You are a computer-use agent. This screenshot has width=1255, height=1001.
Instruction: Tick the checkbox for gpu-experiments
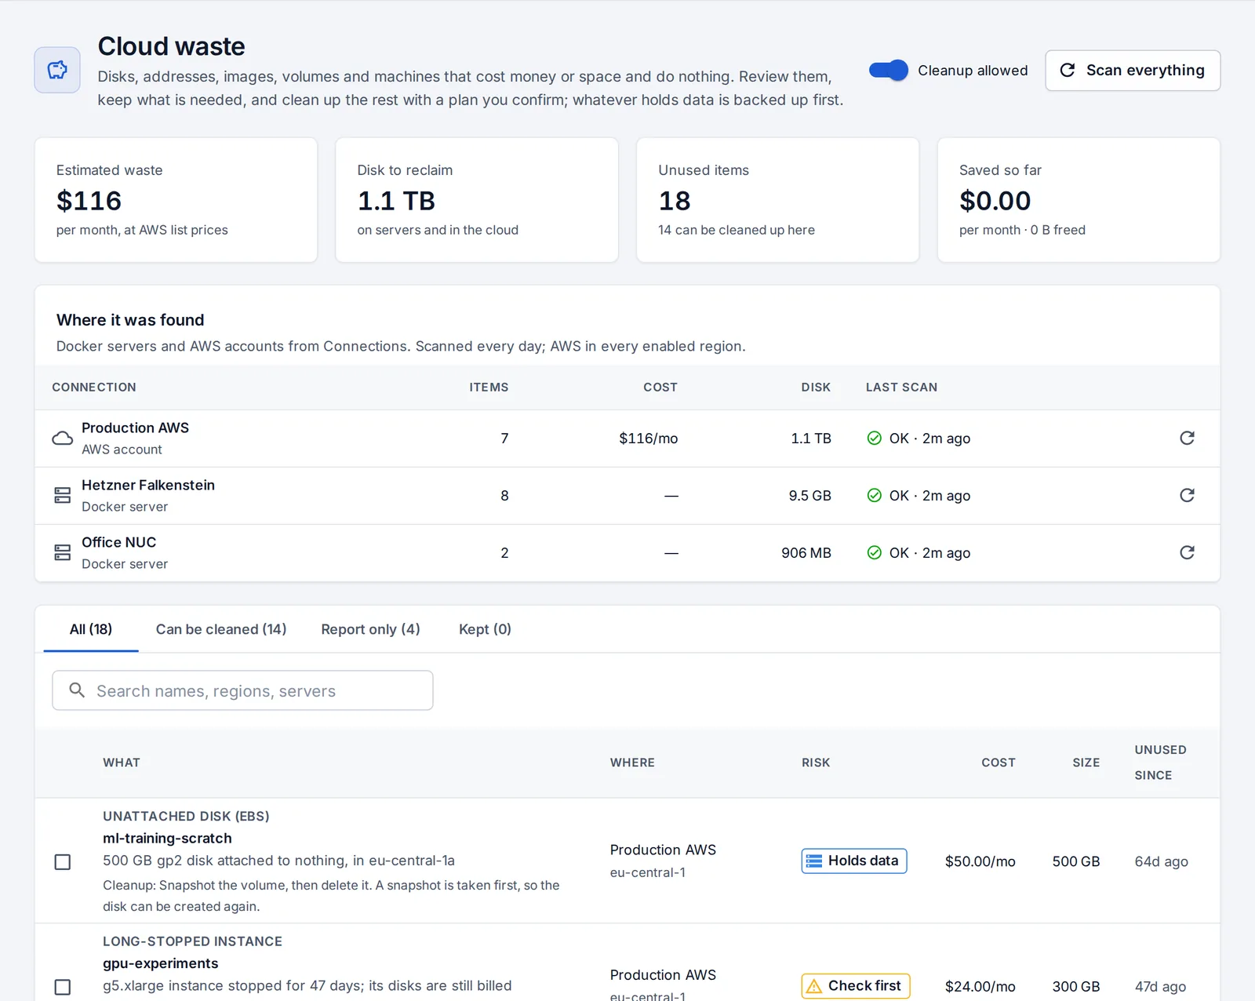click(x=63, y=987)
